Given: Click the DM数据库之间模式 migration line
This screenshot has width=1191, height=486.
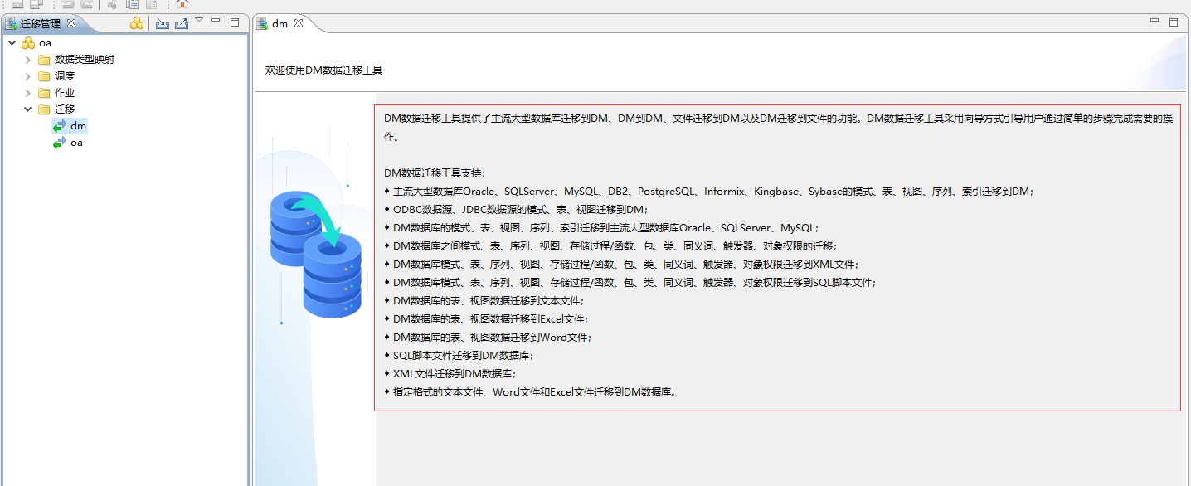Looking at the screenshot, I should click(x=610, y=246).
